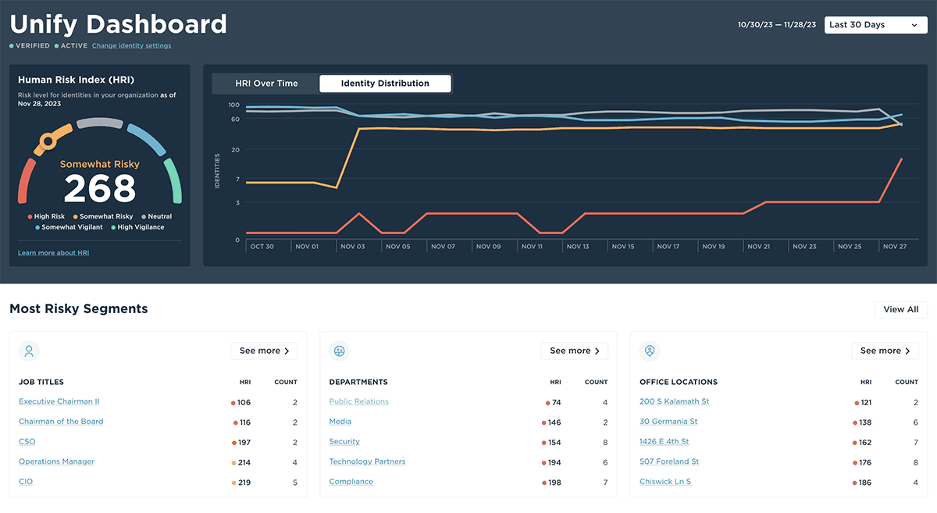Open the Compliance department
The height and width of the screenshot is (513, 937).
(351, 482)
